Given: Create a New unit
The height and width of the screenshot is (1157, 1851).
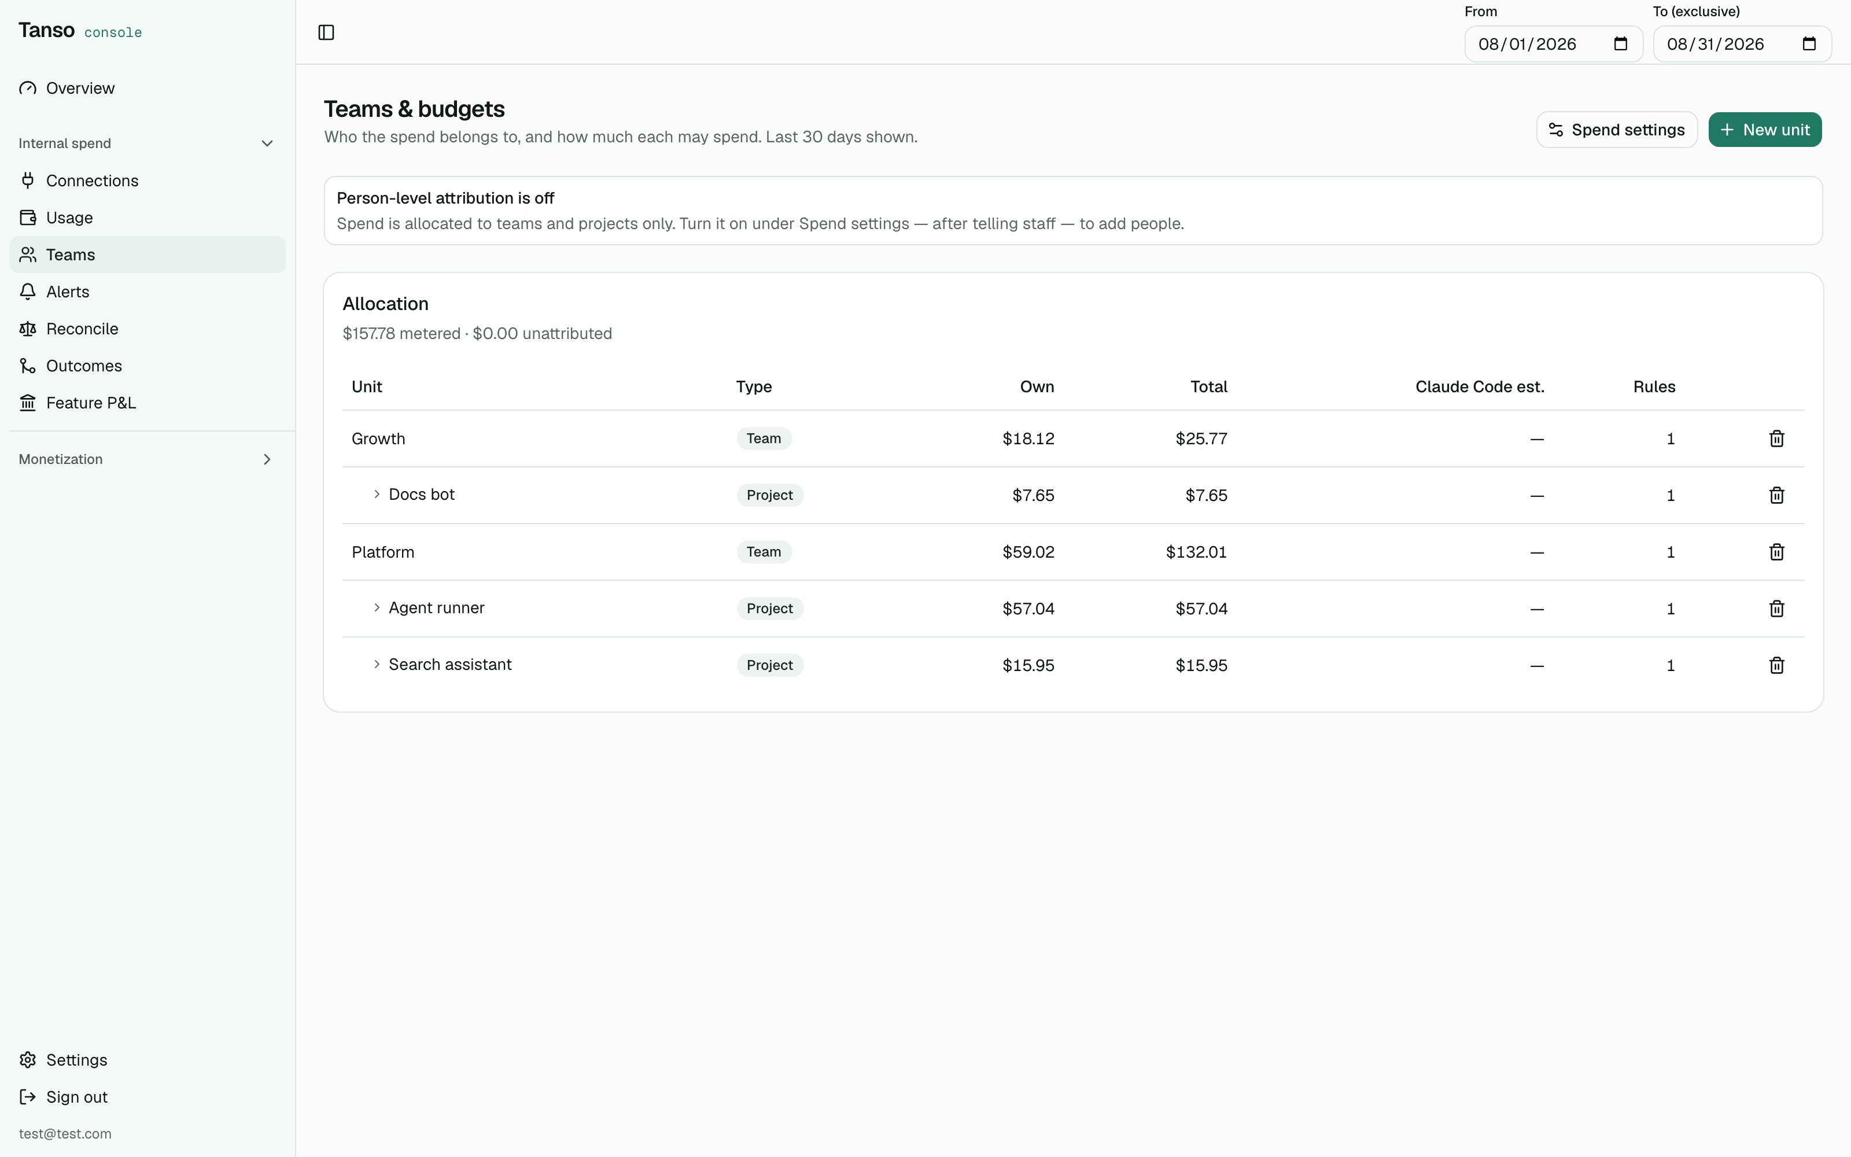Looking at the screenshot, I should pos(1765,130).
